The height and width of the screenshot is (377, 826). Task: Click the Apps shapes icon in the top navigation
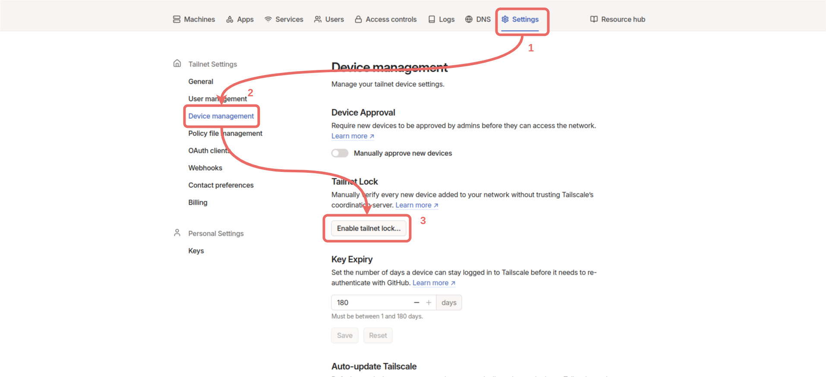[230, 19]
